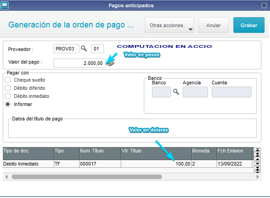
Task: Click the supplier branch field 01
Action: (x=97, y=49)
